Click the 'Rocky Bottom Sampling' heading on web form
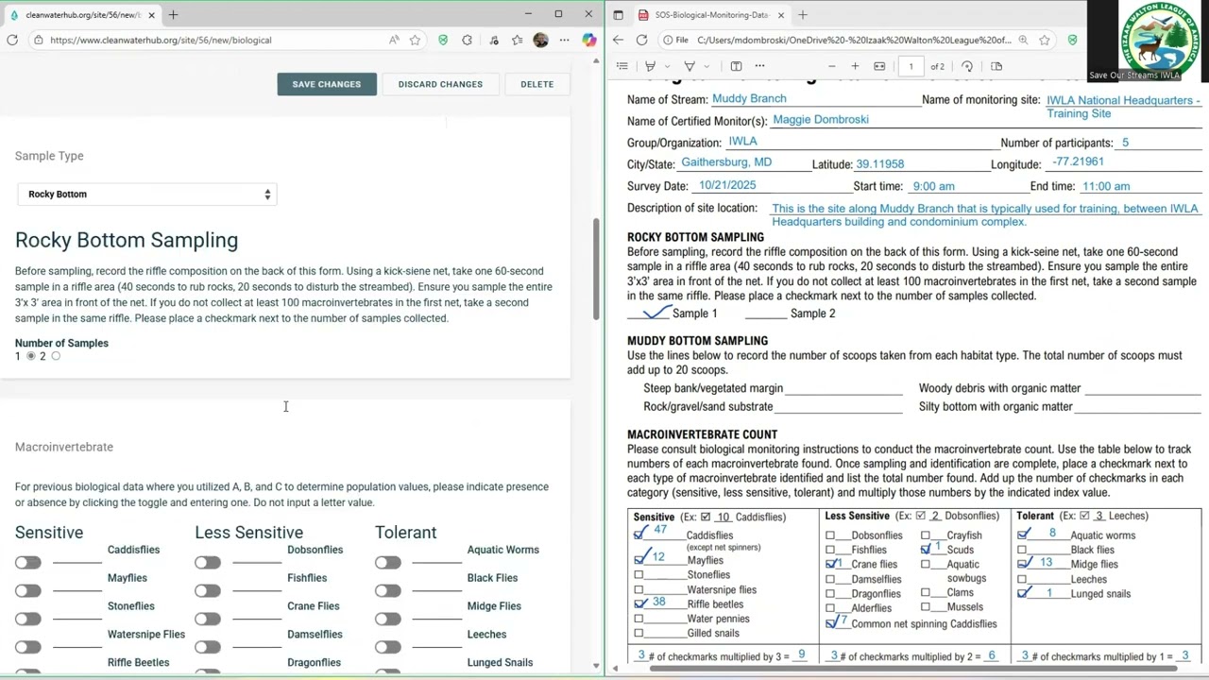This screenshot has width=1209, height=680. click(x=127, y=240)
